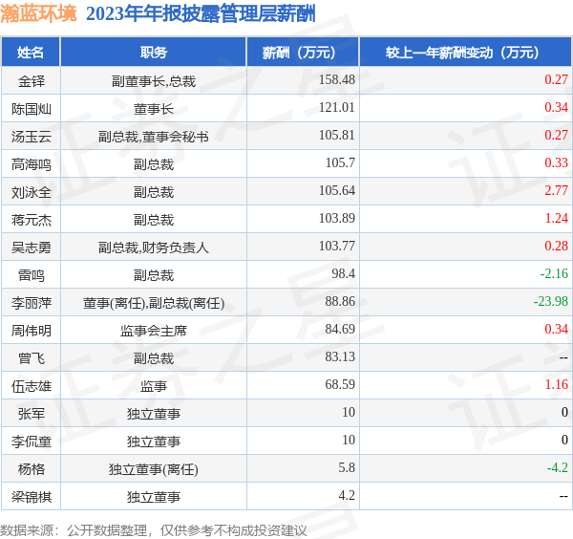The width and height of the screenshot is (573, 539).
Task: Click the position 副董事长,总裁
Action: pyautogui.click(x=154, y=81)
